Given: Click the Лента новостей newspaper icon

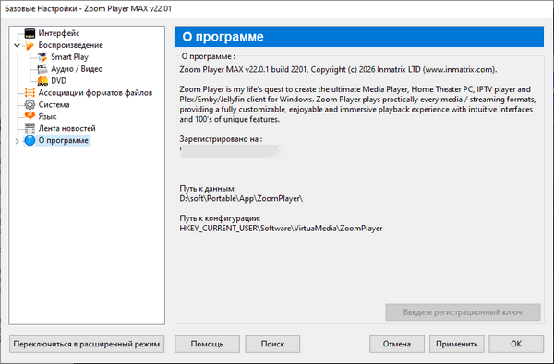Looking at the screenshot, I should click(x=30, y=128).
